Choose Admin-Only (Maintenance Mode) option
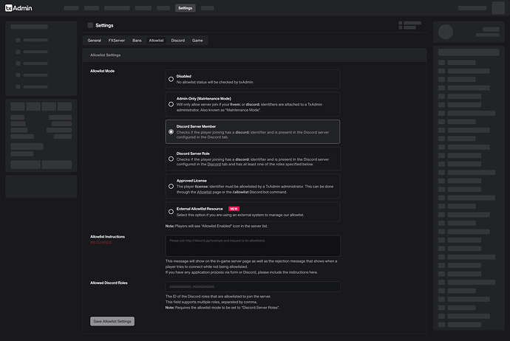Viewport: 510px width, 341px height. (252, 104)
